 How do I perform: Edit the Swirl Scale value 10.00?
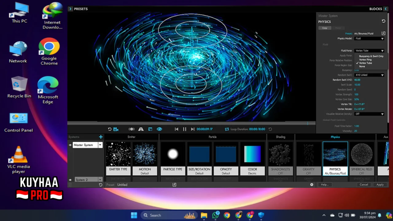tap(357, 85)
